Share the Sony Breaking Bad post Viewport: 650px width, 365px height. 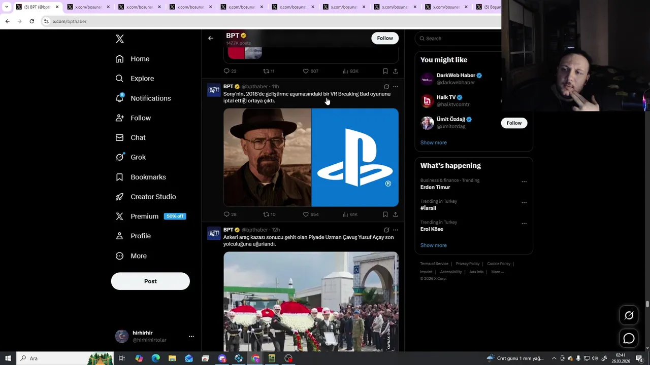[x=396, y=214]
